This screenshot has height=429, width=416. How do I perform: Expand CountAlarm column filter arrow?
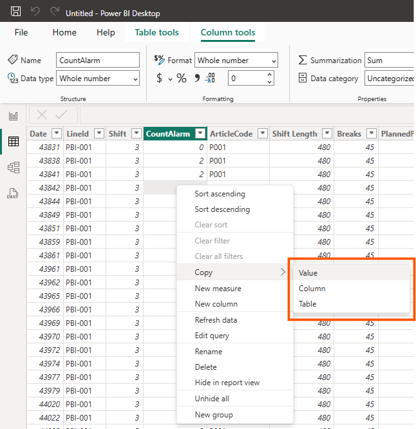(x=200, y=133)
